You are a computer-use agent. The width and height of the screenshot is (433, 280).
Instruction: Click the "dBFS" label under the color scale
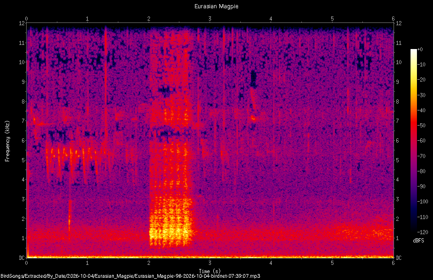418,241
